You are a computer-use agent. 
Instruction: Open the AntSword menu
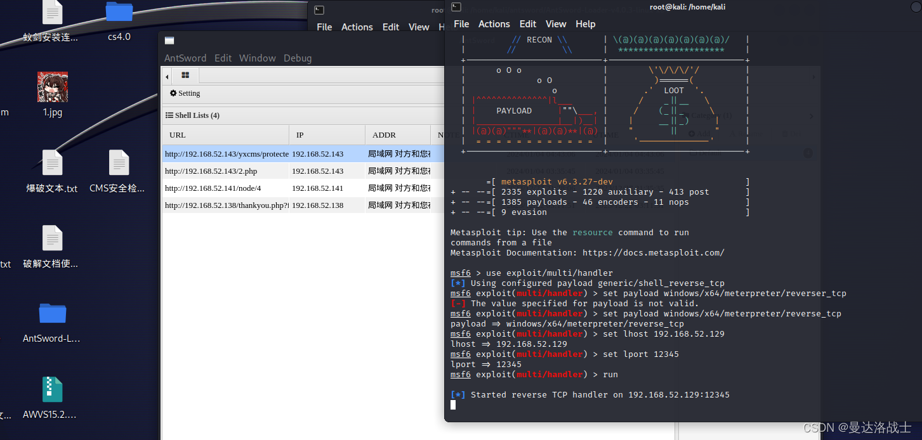click(x=185, y=58)
